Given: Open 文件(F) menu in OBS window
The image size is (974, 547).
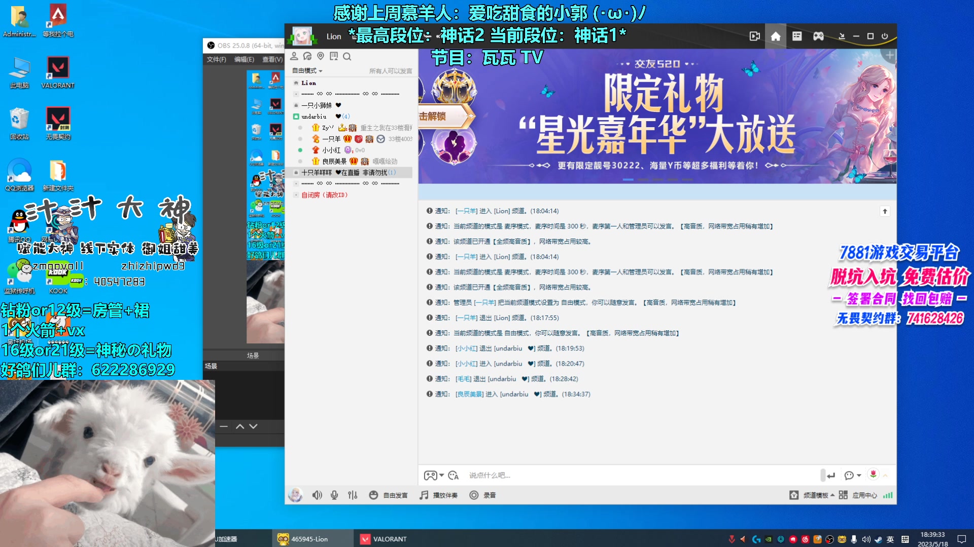Looking at the screenshot, I should (216, 60).
